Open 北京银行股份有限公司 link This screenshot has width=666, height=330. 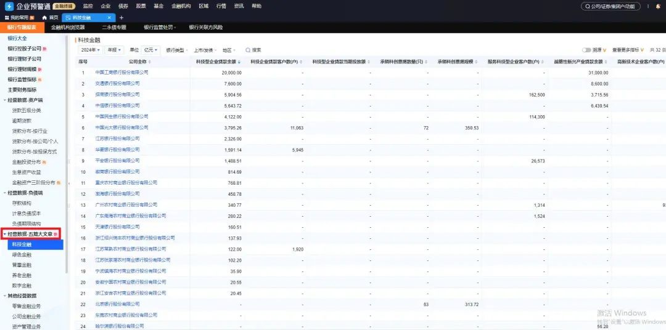(x=117, y=304)
